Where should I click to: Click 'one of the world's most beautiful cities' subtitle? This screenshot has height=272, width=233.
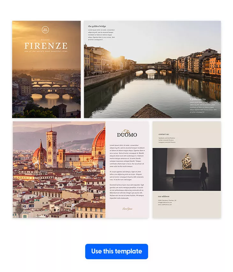pyautogui.click(x=46, y=51)
